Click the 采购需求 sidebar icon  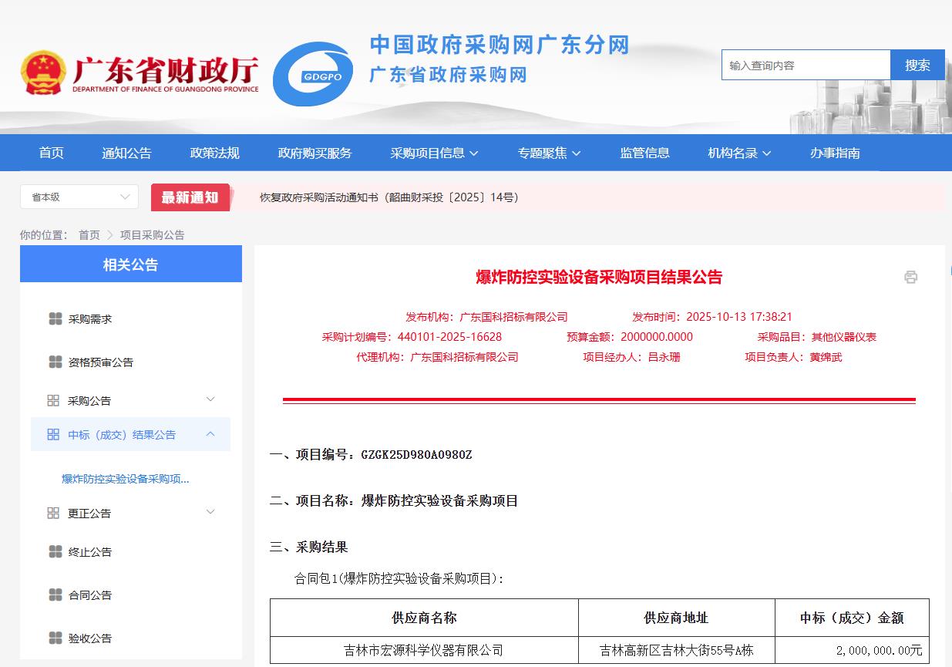pyautogui.click(x=56, y=319)
